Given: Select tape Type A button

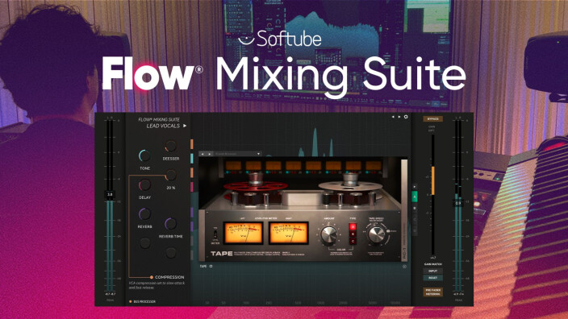Looking at the screenshot, I should click(352, 227).
